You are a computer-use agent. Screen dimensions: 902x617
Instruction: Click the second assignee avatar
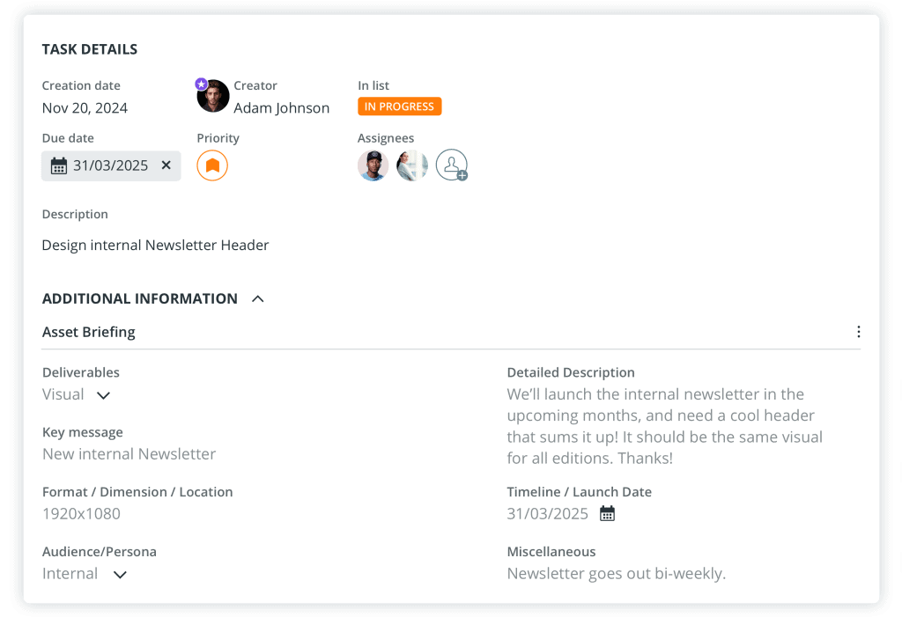click(x=411, y=165)
